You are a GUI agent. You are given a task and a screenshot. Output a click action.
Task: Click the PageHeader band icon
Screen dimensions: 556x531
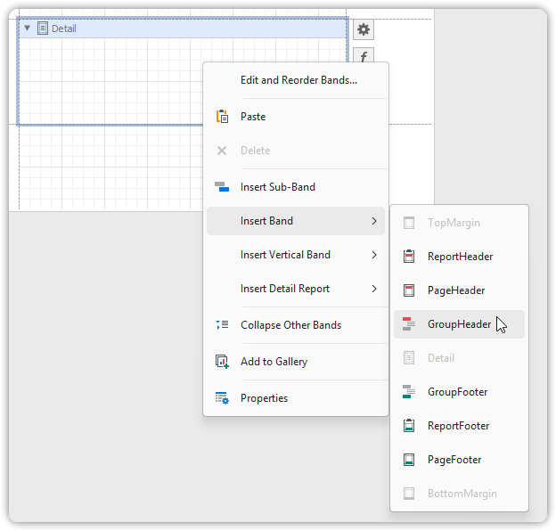409,290
